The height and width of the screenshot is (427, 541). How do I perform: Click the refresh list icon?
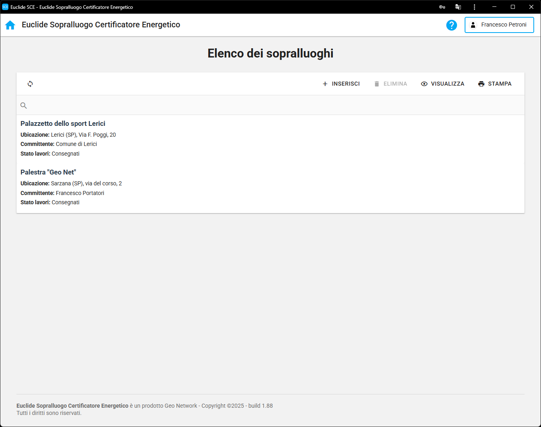(30, 84)
